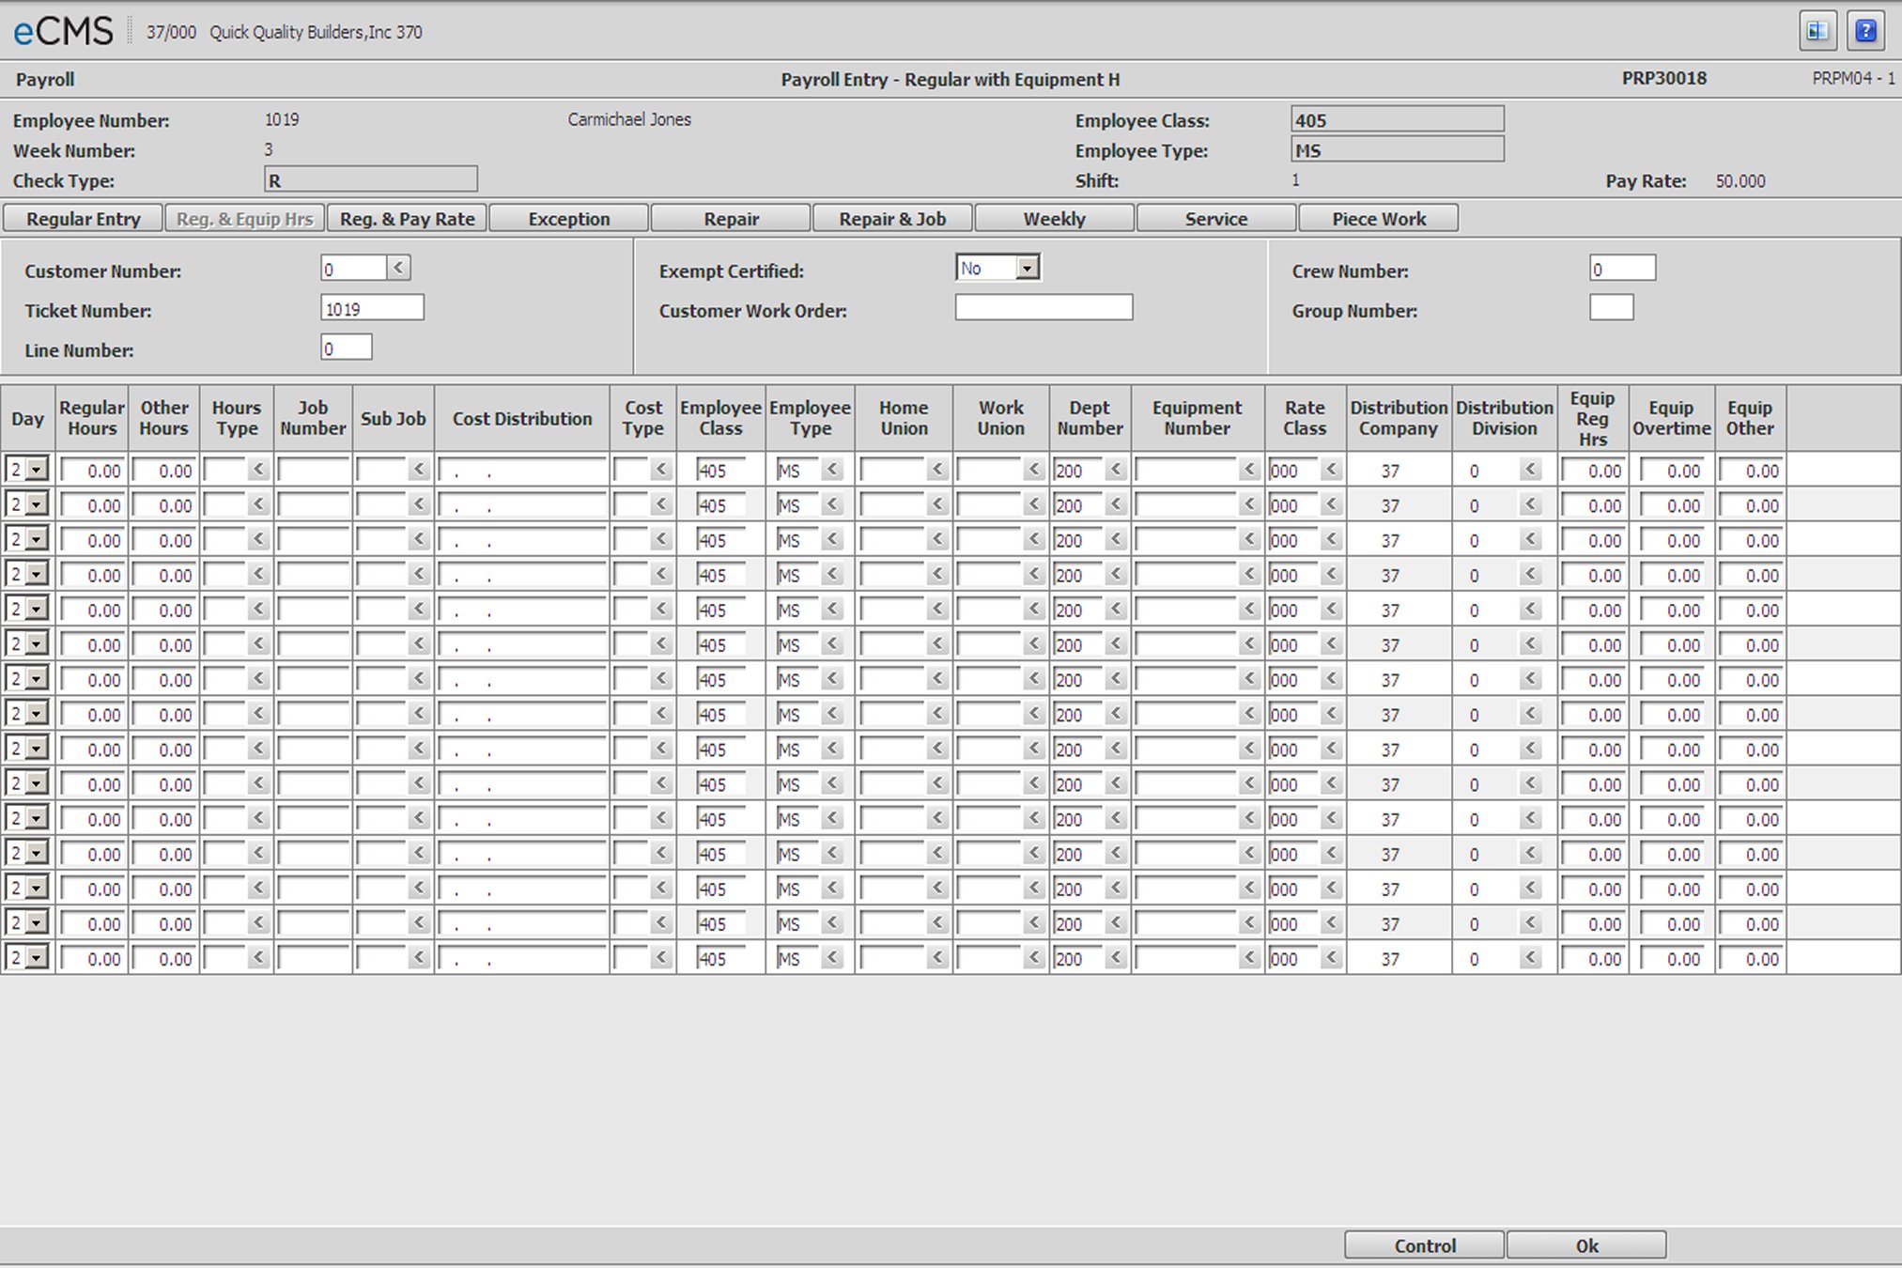Open Home Union lookup in last grid row

tap(937, 958)
